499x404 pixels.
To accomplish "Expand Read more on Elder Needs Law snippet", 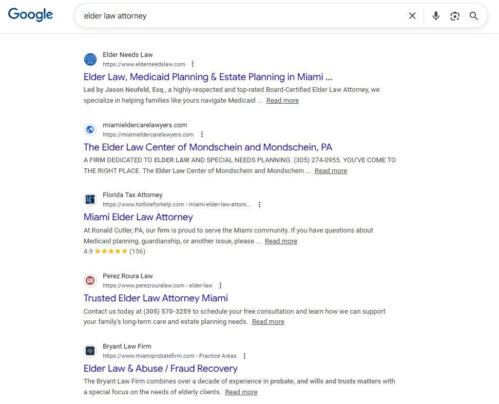I will (x=282, y=101).
